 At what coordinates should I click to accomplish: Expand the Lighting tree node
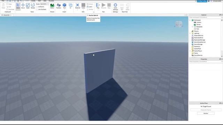click(x=190, y=33)
